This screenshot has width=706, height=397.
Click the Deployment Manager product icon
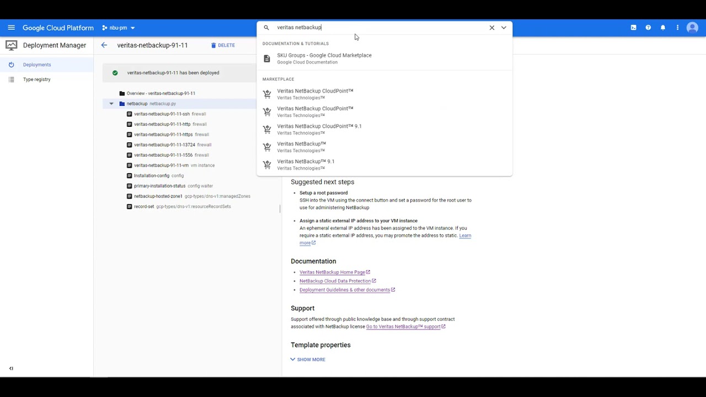(11, 45)
